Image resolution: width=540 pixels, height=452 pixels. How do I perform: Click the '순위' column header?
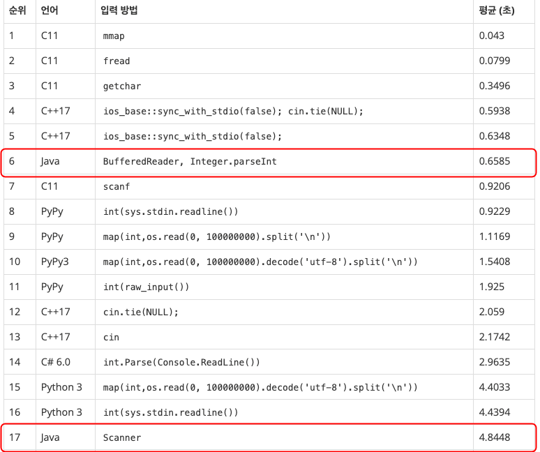click(17, 10)
